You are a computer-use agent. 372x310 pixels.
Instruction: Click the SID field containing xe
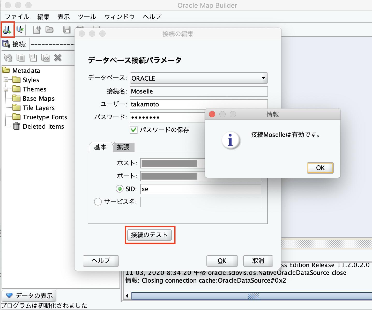(200, 189)
